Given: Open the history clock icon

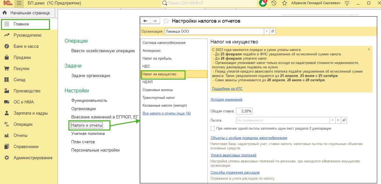Looking at the screenshot, I should (x=274, y=3).
